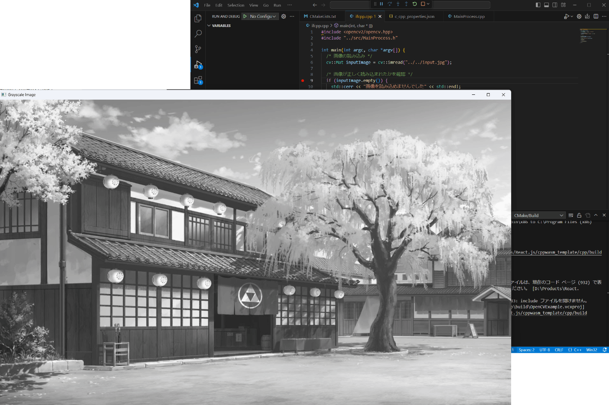This screenshot has width=609, height=405.
Task: Toggle the breakpoint on line 9
Action: click(303, 80)
